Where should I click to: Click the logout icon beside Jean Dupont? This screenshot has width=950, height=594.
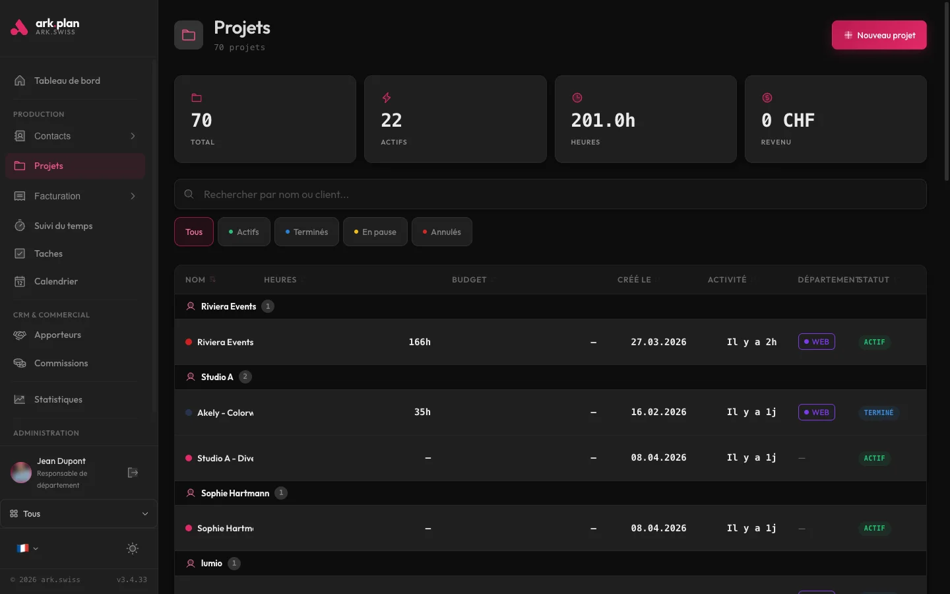click(133, 473)
